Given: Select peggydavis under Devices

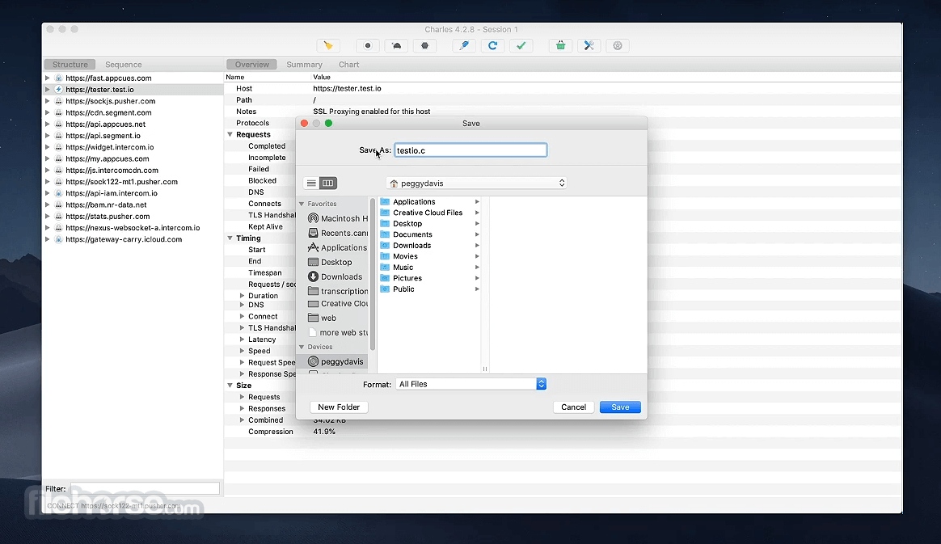Looking at the screenshot, I should (x=336, y=361).
